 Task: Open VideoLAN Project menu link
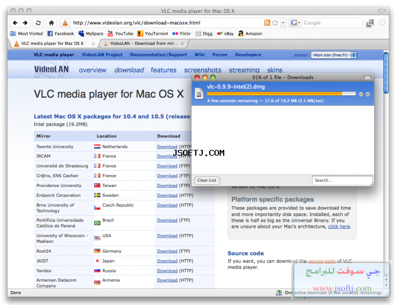coord(102,55)
